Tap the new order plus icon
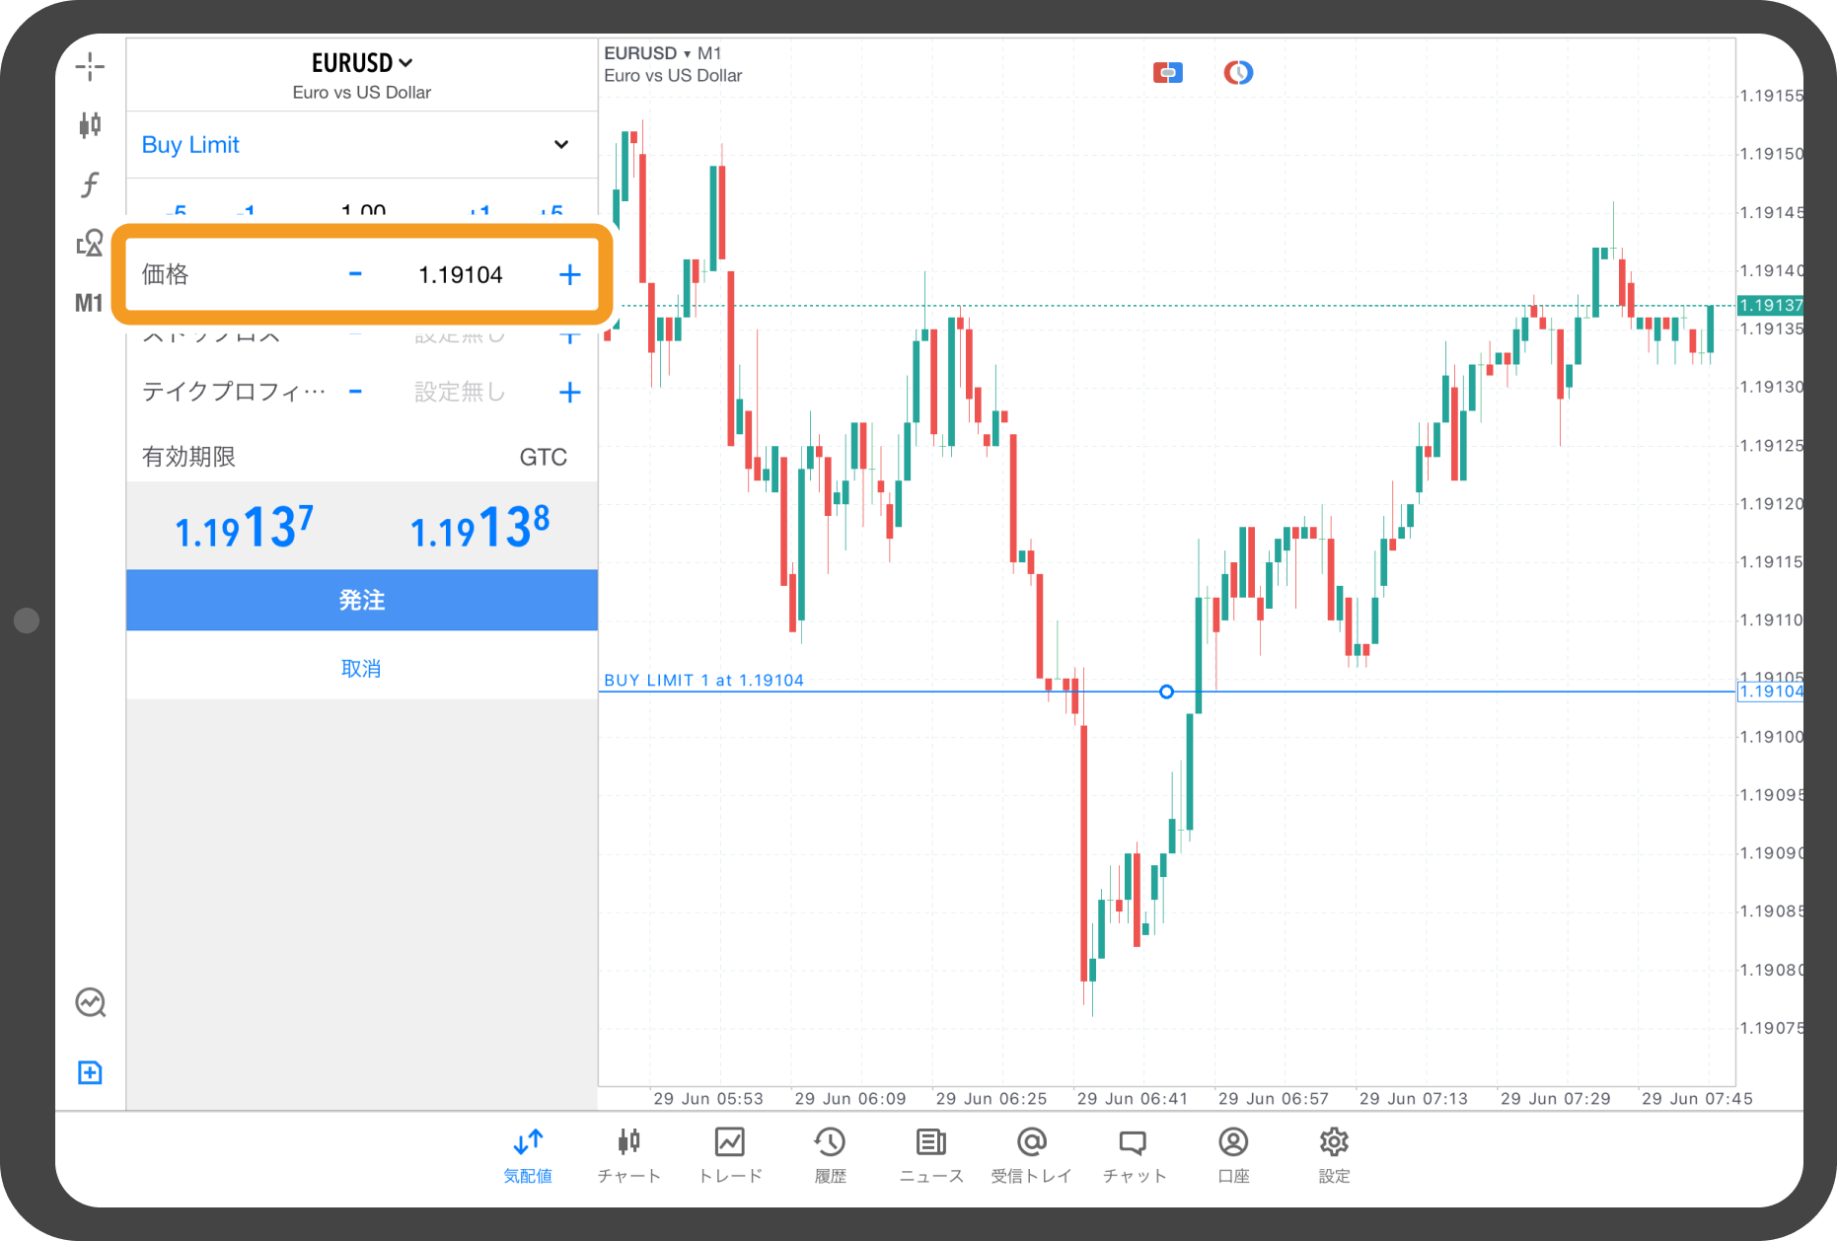The image size is (1837, 1241). coord(90,1072)
